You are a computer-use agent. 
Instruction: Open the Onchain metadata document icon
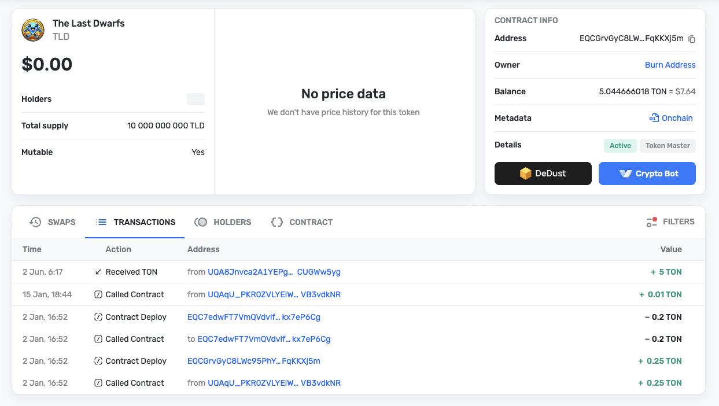pyautogui.click(x=653, y=118)
